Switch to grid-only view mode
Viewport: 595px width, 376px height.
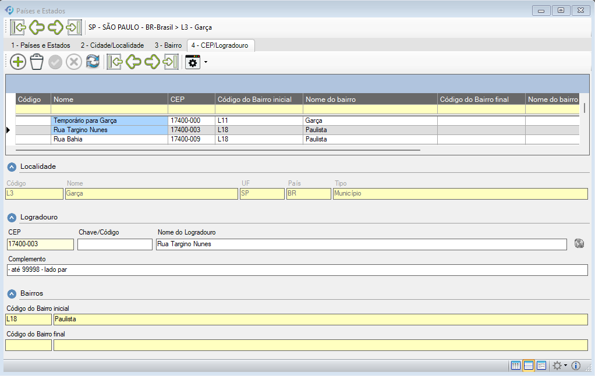tap(516, 366)
